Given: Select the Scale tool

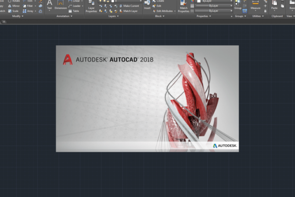Looking at the screenshot, I should (x=13, y=11).
